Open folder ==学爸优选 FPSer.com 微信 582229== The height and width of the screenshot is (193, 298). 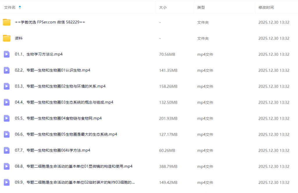point(50,22)
